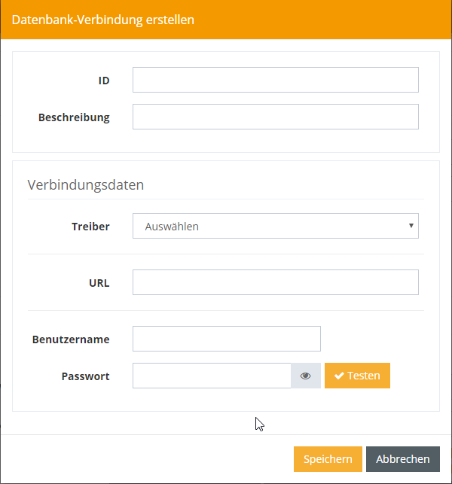The image size is (452, 484).
Task: Open the Auswählen driver selection box
Action: [x=275, y=226]
